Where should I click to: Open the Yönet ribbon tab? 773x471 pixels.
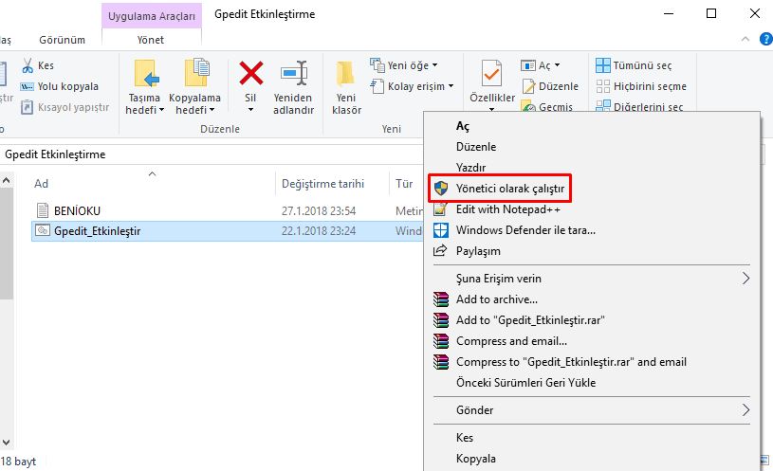[x=149, y=41]
